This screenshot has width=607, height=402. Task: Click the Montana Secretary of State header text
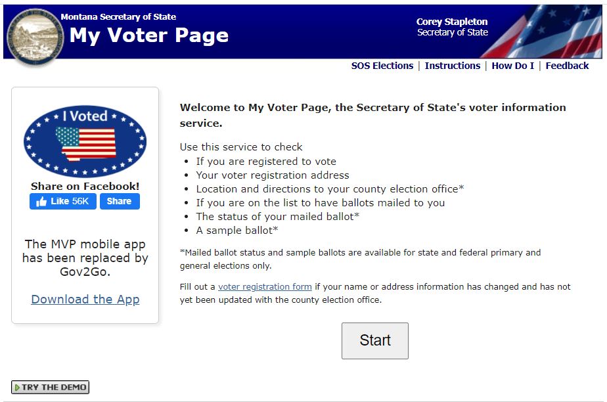pyautogui.click(x=118, y=16)
